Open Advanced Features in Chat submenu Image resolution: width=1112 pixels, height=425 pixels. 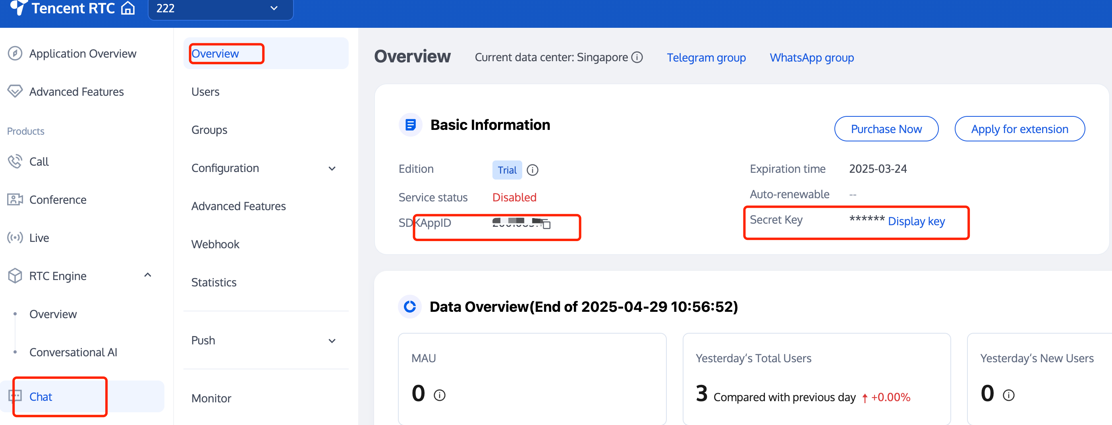point(238,206)
